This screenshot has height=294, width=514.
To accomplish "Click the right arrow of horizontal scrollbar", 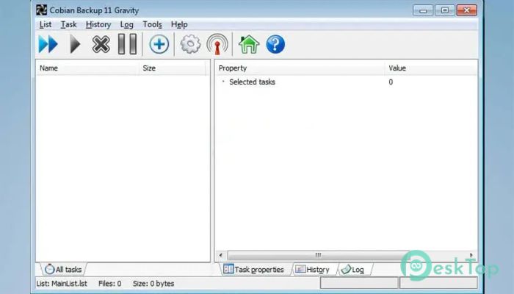I will 471,255.
